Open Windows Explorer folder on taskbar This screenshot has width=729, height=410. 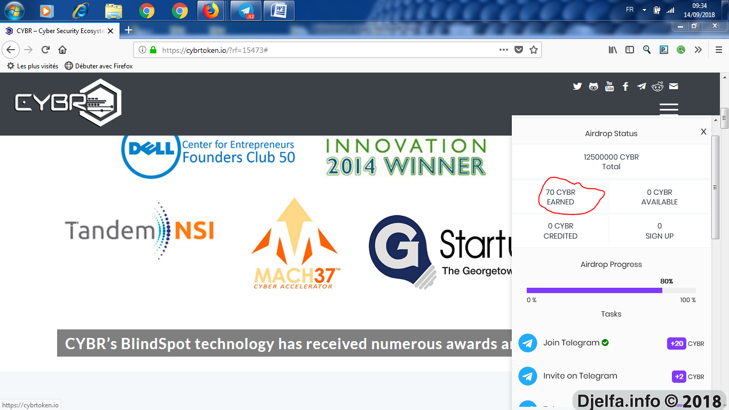pos(114,10)
